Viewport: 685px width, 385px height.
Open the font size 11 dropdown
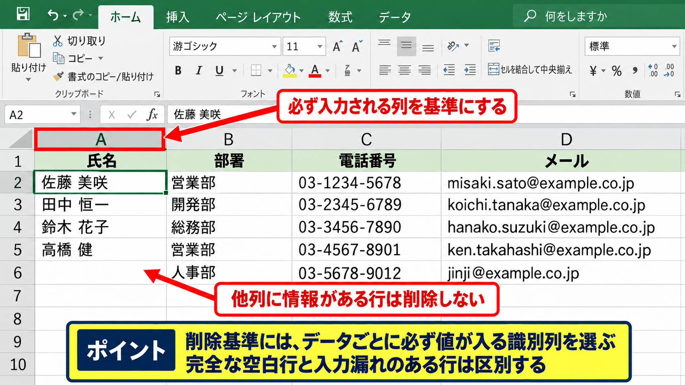pyautogui.click(x=319, y=47)
